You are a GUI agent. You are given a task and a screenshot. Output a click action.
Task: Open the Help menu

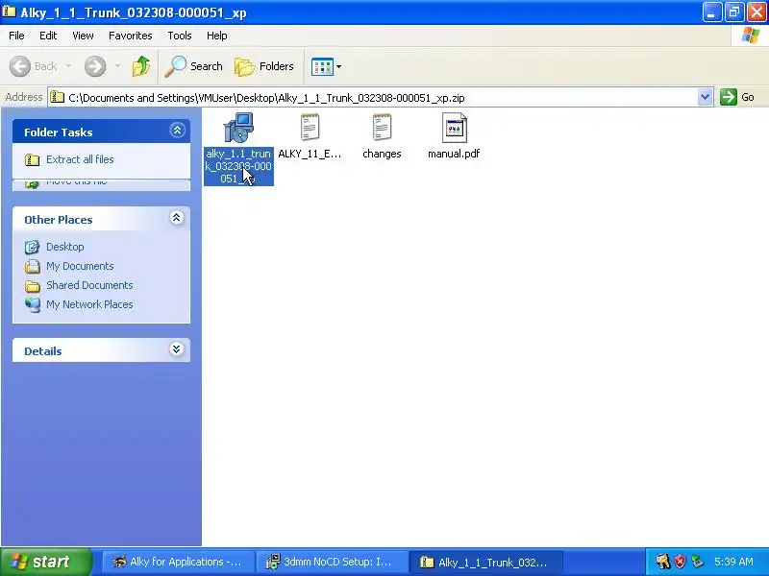pyautogui.click(x=217, y=36)
